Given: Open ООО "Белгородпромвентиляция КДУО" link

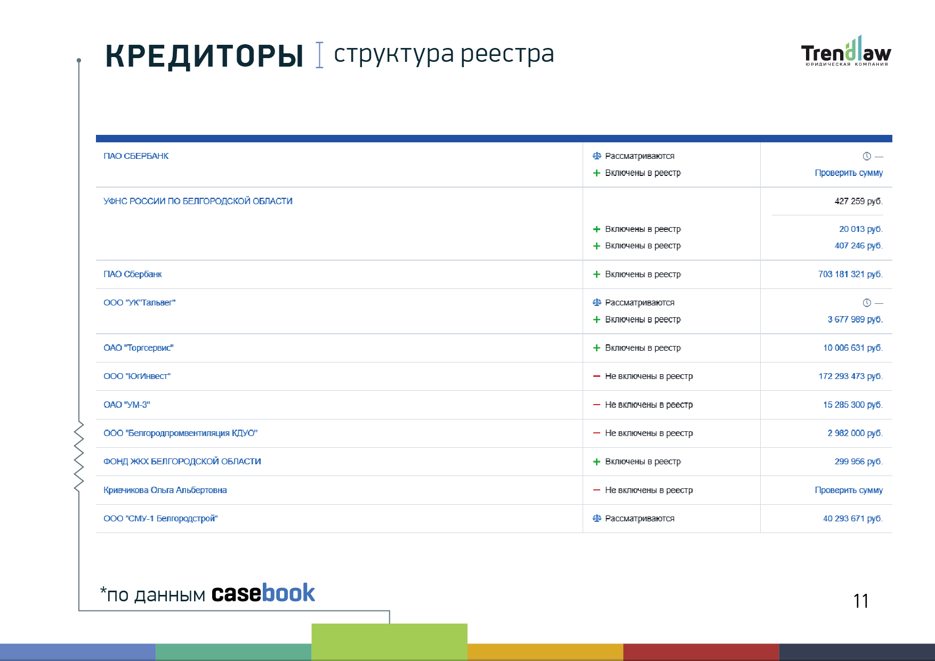Looking at the screenshot, I should (180, 433).
